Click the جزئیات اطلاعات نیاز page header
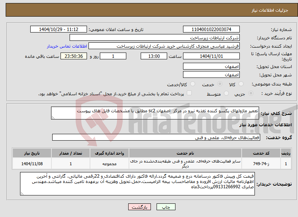This screenshot has width=298, height=217. point(270,10)
